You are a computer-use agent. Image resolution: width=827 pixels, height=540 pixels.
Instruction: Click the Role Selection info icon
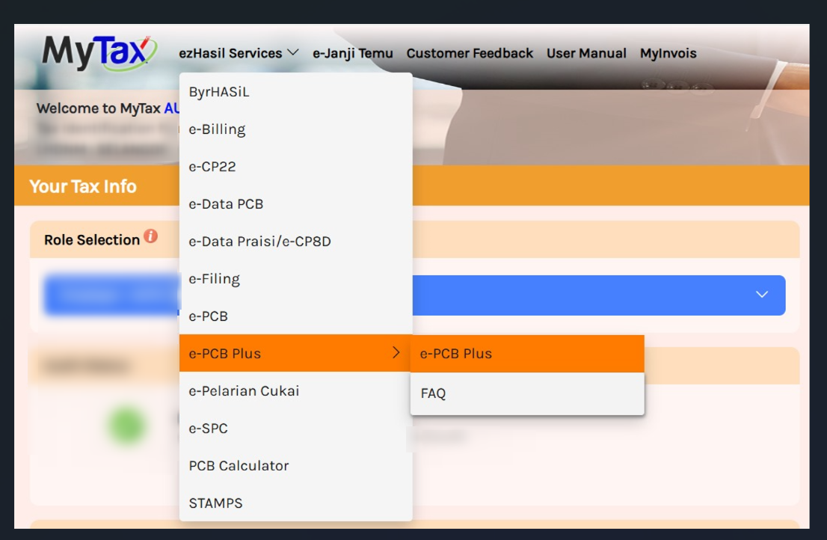(x=151, y=236)
